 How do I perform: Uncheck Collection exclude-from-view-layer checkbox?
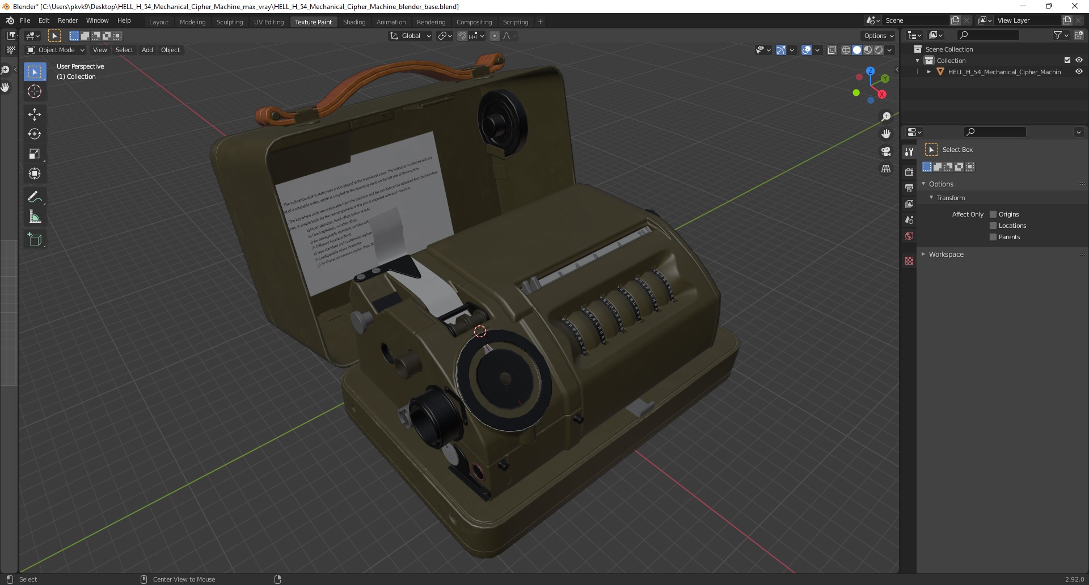[1067, 60]
